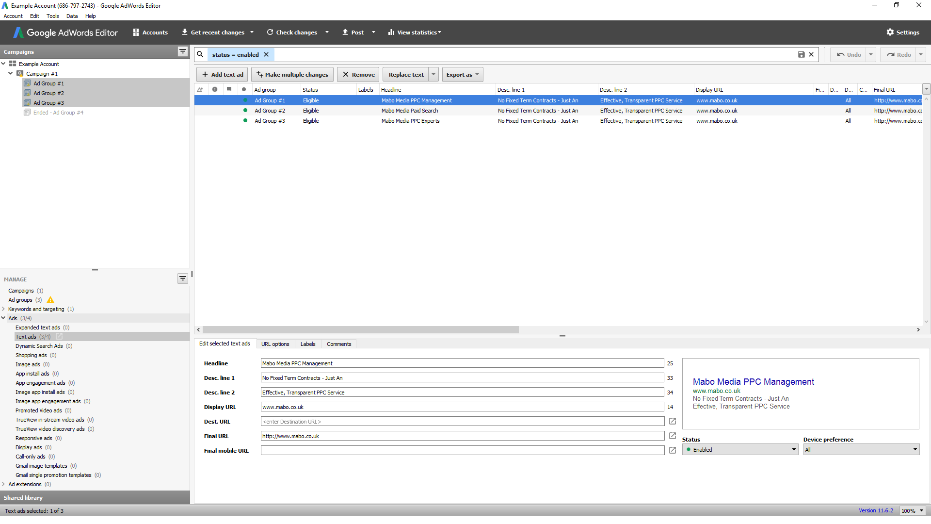The image size is (931, 524).
Task: Select Ad Group #2 in tree
Action: click(x=48, y=93)
